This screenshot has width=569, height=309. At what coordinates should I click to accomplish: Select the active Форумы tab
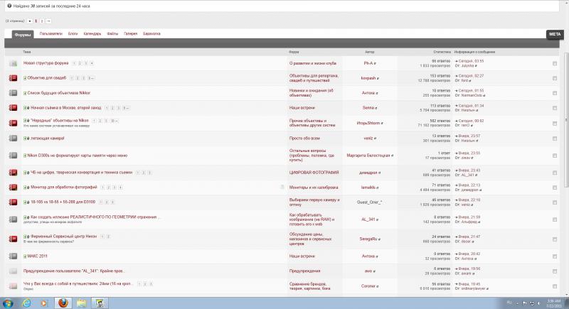point(23,35)
